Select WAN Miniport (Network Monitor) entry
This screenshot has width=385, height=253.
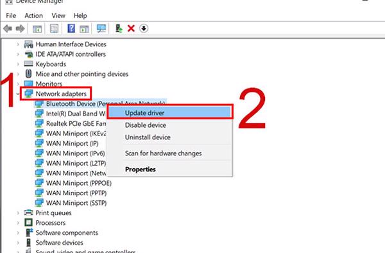tap(76, 173)
